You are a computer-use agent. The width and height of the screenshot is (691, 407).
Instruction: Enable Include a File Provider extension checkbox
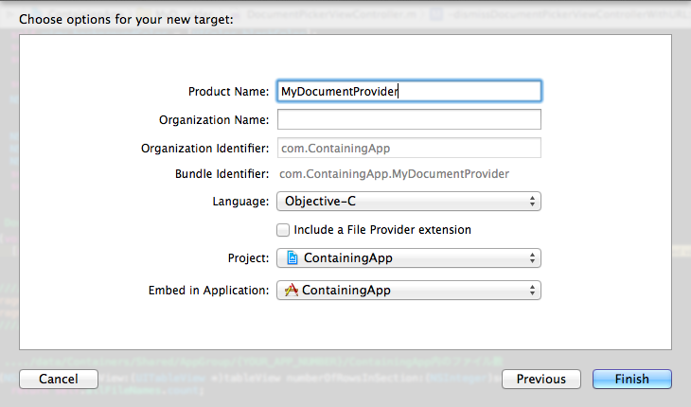pos(283,230)
